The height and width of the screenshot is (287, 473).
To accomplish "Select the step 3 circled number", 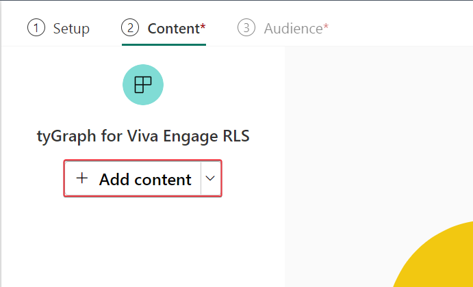I will [x=246, y=28].
